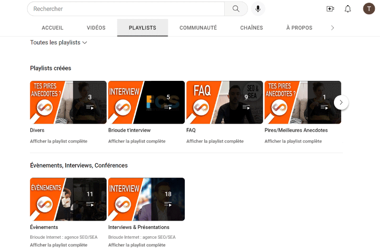
Task: Click the Évènements playlist title
Action: [x=44, y=227]
